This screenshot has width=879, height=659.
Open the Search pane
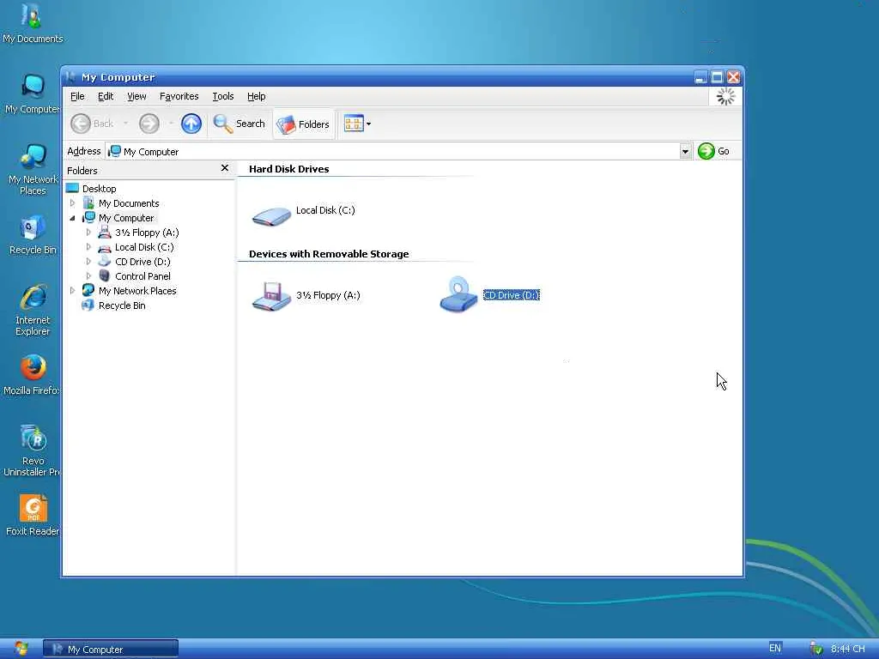[239, 124]
